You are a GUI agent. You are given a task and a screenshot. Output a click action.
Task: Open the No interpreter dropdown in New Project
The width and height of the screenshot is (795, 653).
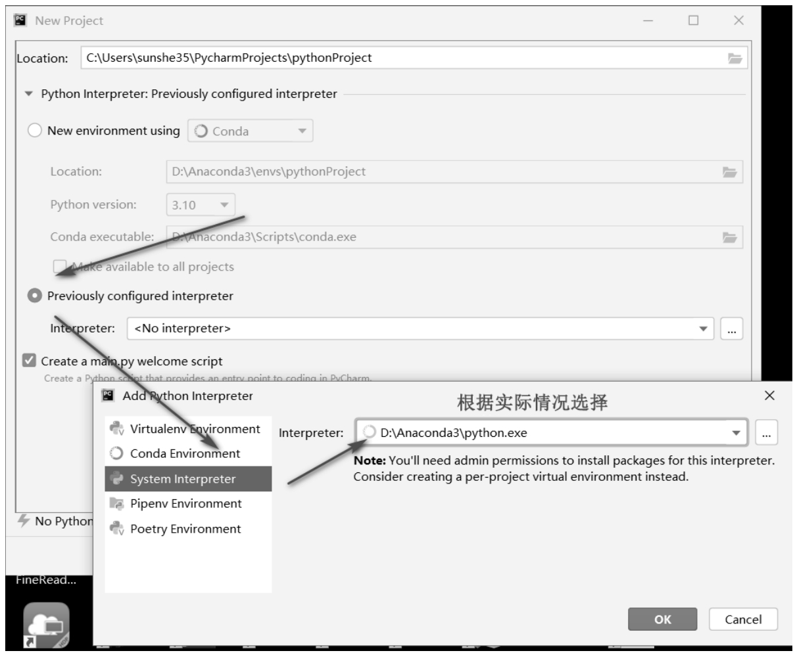(421, 328)
